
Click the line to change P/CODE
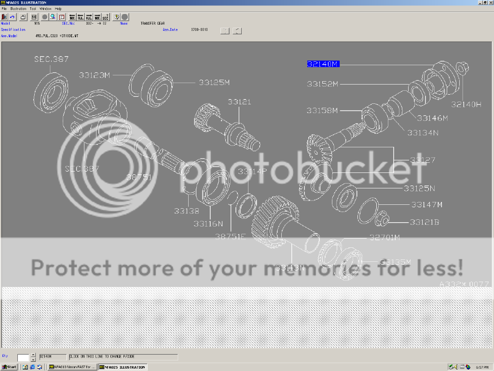123,357
